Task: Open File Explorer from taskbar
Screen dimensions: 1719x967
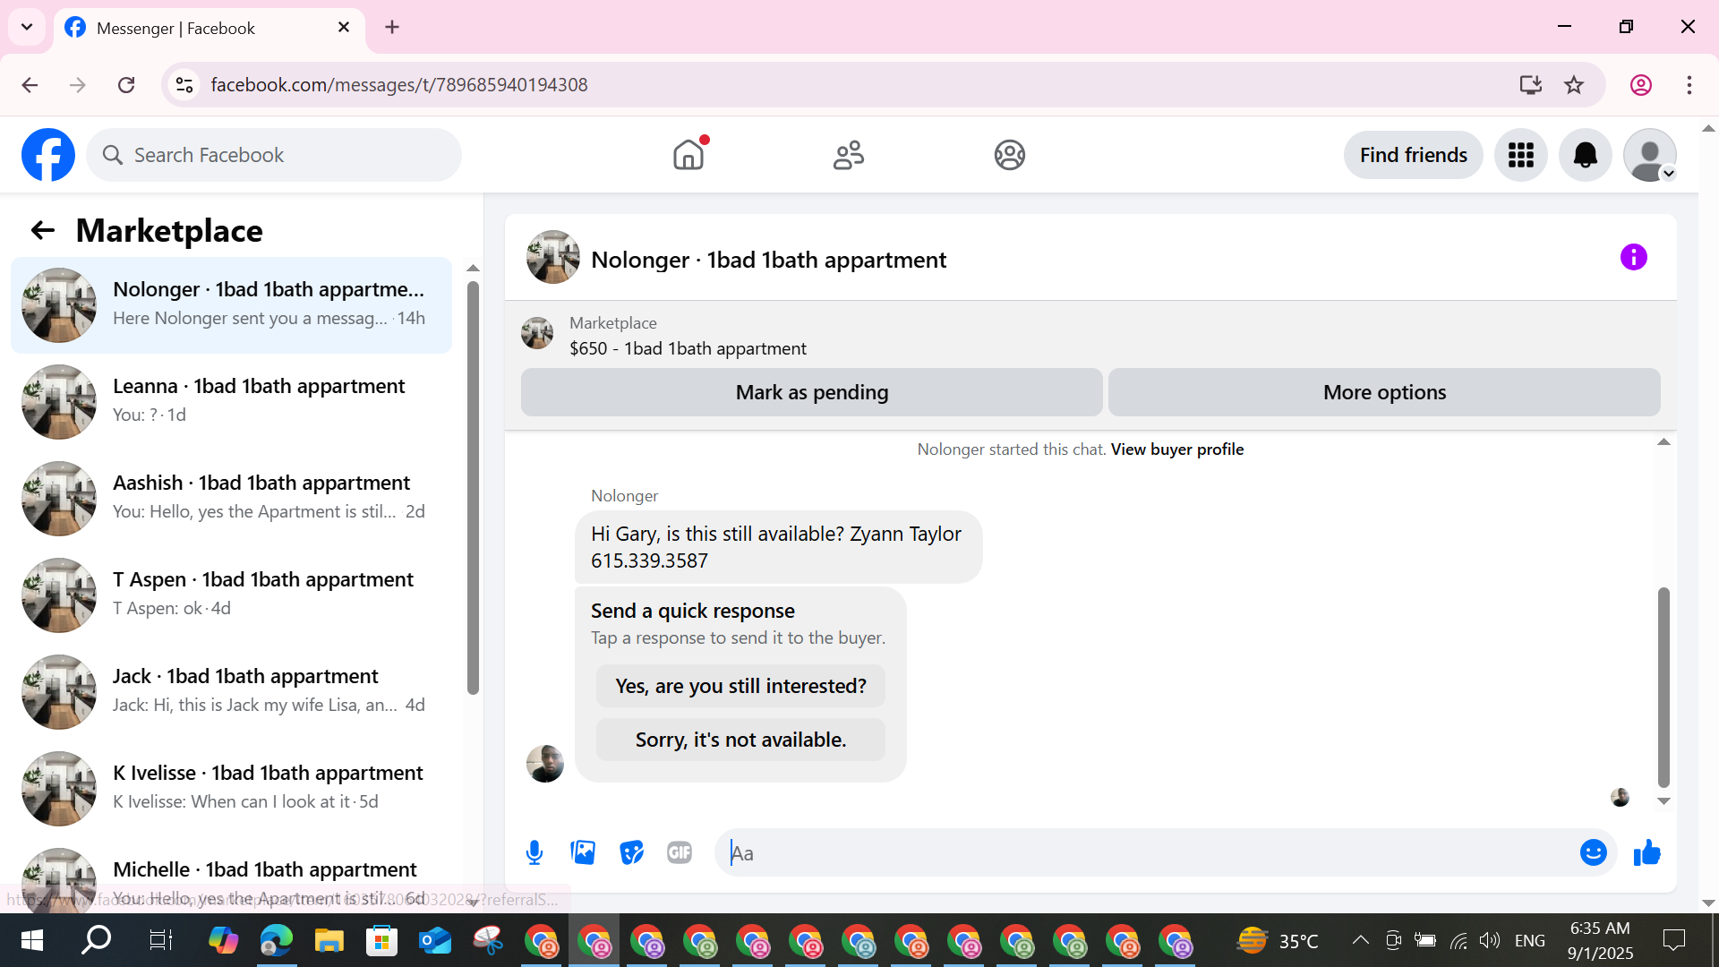Action: (x=329, y=940)
